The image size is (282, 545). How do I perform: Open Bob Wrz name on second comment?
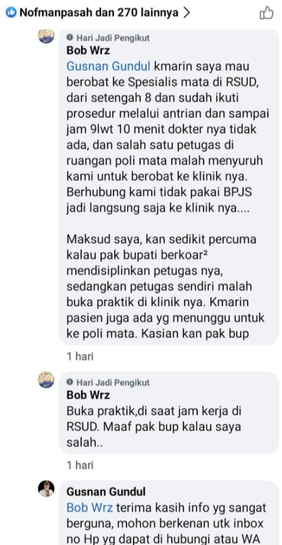pos(88,395)
